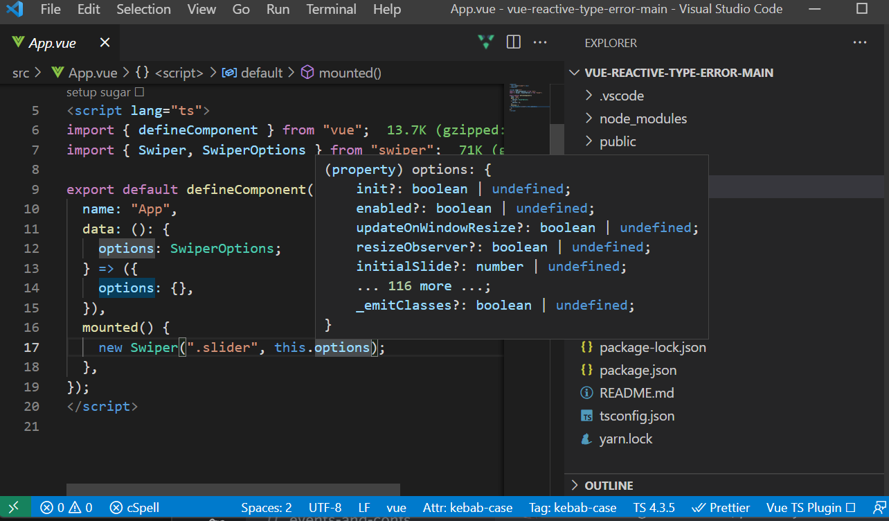Click Prettier in the status bar
889x521 pixels.
tap(721, 507)
